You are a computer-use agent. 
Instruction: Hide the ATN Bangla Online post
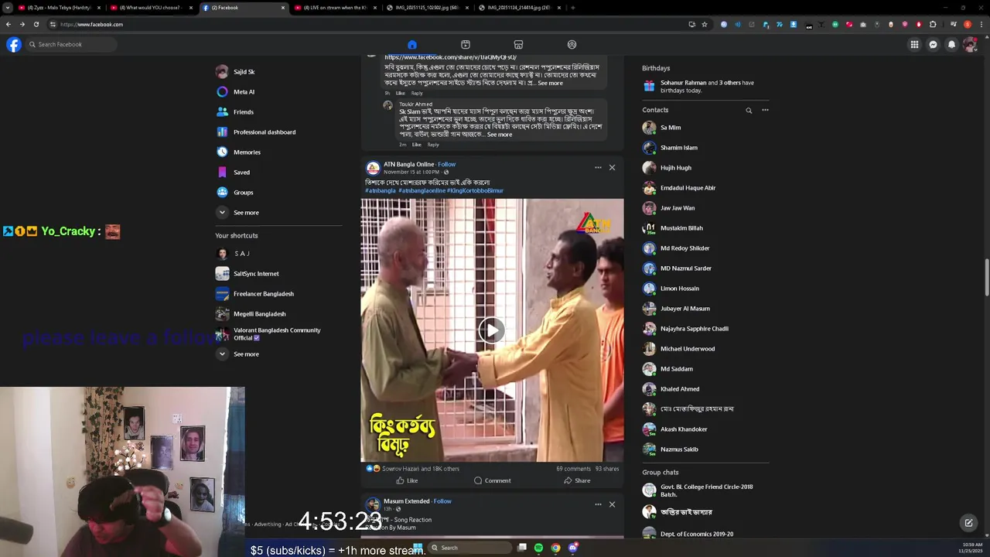tap(612, 167)
